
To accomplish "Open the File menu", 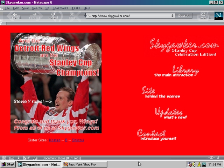I will [7, 8].
